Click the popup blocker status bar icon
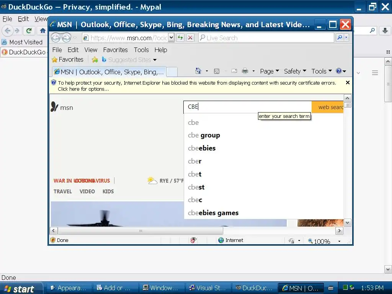 [193, 240]
